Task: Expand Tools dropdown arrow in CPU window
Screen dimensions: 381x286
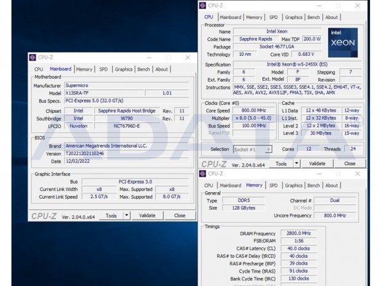Action: (x=297, y=163)
